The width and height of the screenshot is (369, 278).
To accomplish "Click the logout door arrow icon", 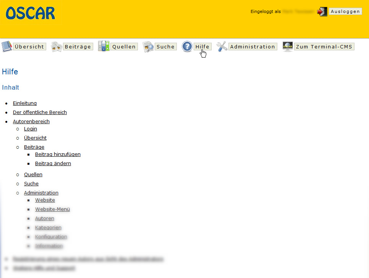I will point(322,11).
